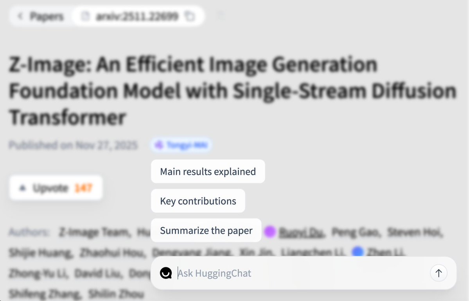Open author Steven Hoi's link

415,233
